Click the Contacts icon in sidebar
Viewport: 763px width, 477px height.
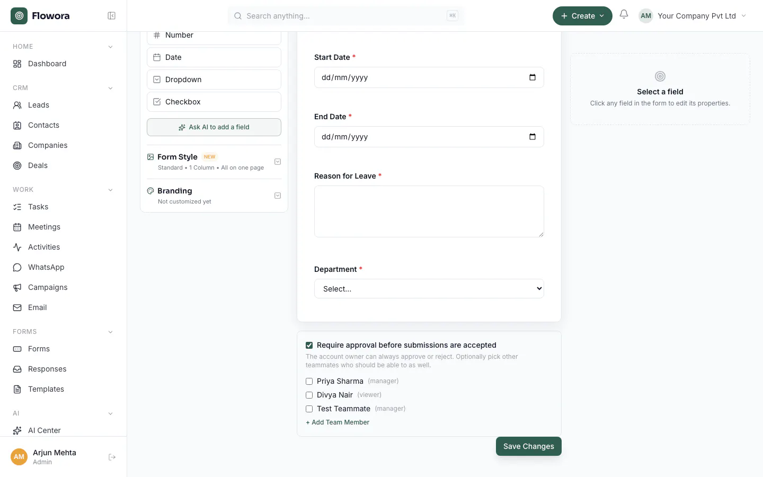pyautogui.click(x=17, y=125)
